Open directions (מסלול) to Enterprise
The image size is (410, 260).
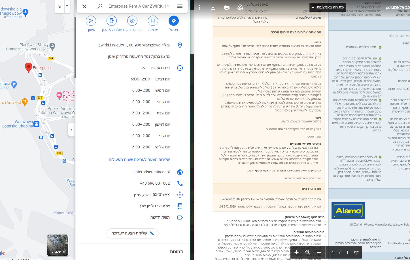(173, 21)
